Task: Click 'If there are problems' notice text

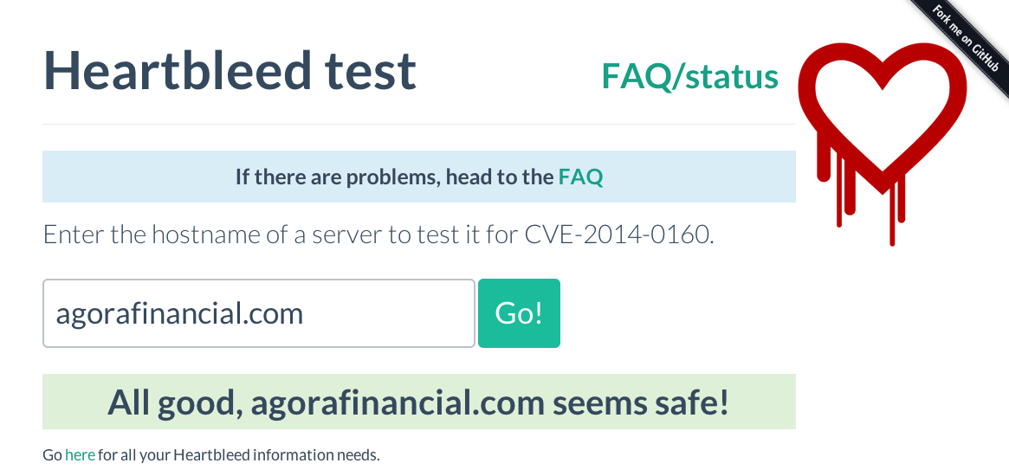Action: point(394,177)
